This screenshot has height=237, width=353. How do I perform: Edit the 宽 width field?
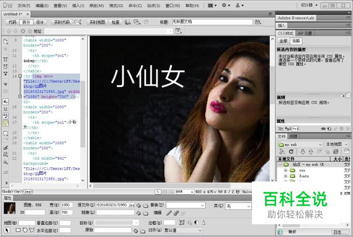[x=67, y=205]
